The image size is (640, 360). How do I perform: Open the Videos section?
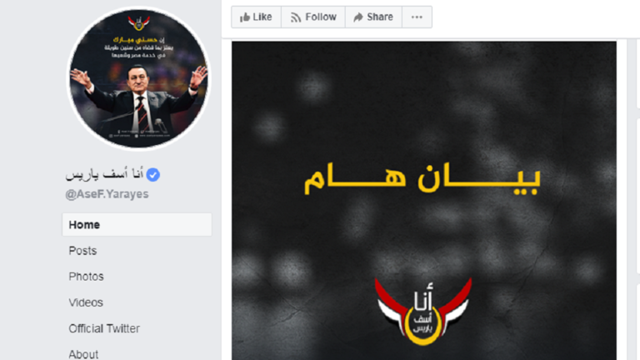click(86, 302)
